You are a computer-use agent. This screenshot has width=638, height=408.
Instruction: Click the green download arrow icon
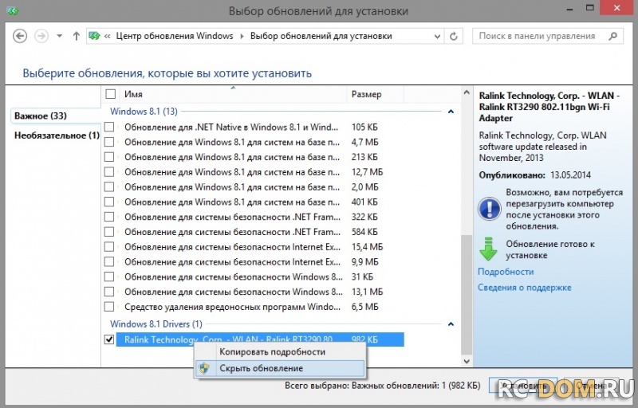[x=488, y=249]
